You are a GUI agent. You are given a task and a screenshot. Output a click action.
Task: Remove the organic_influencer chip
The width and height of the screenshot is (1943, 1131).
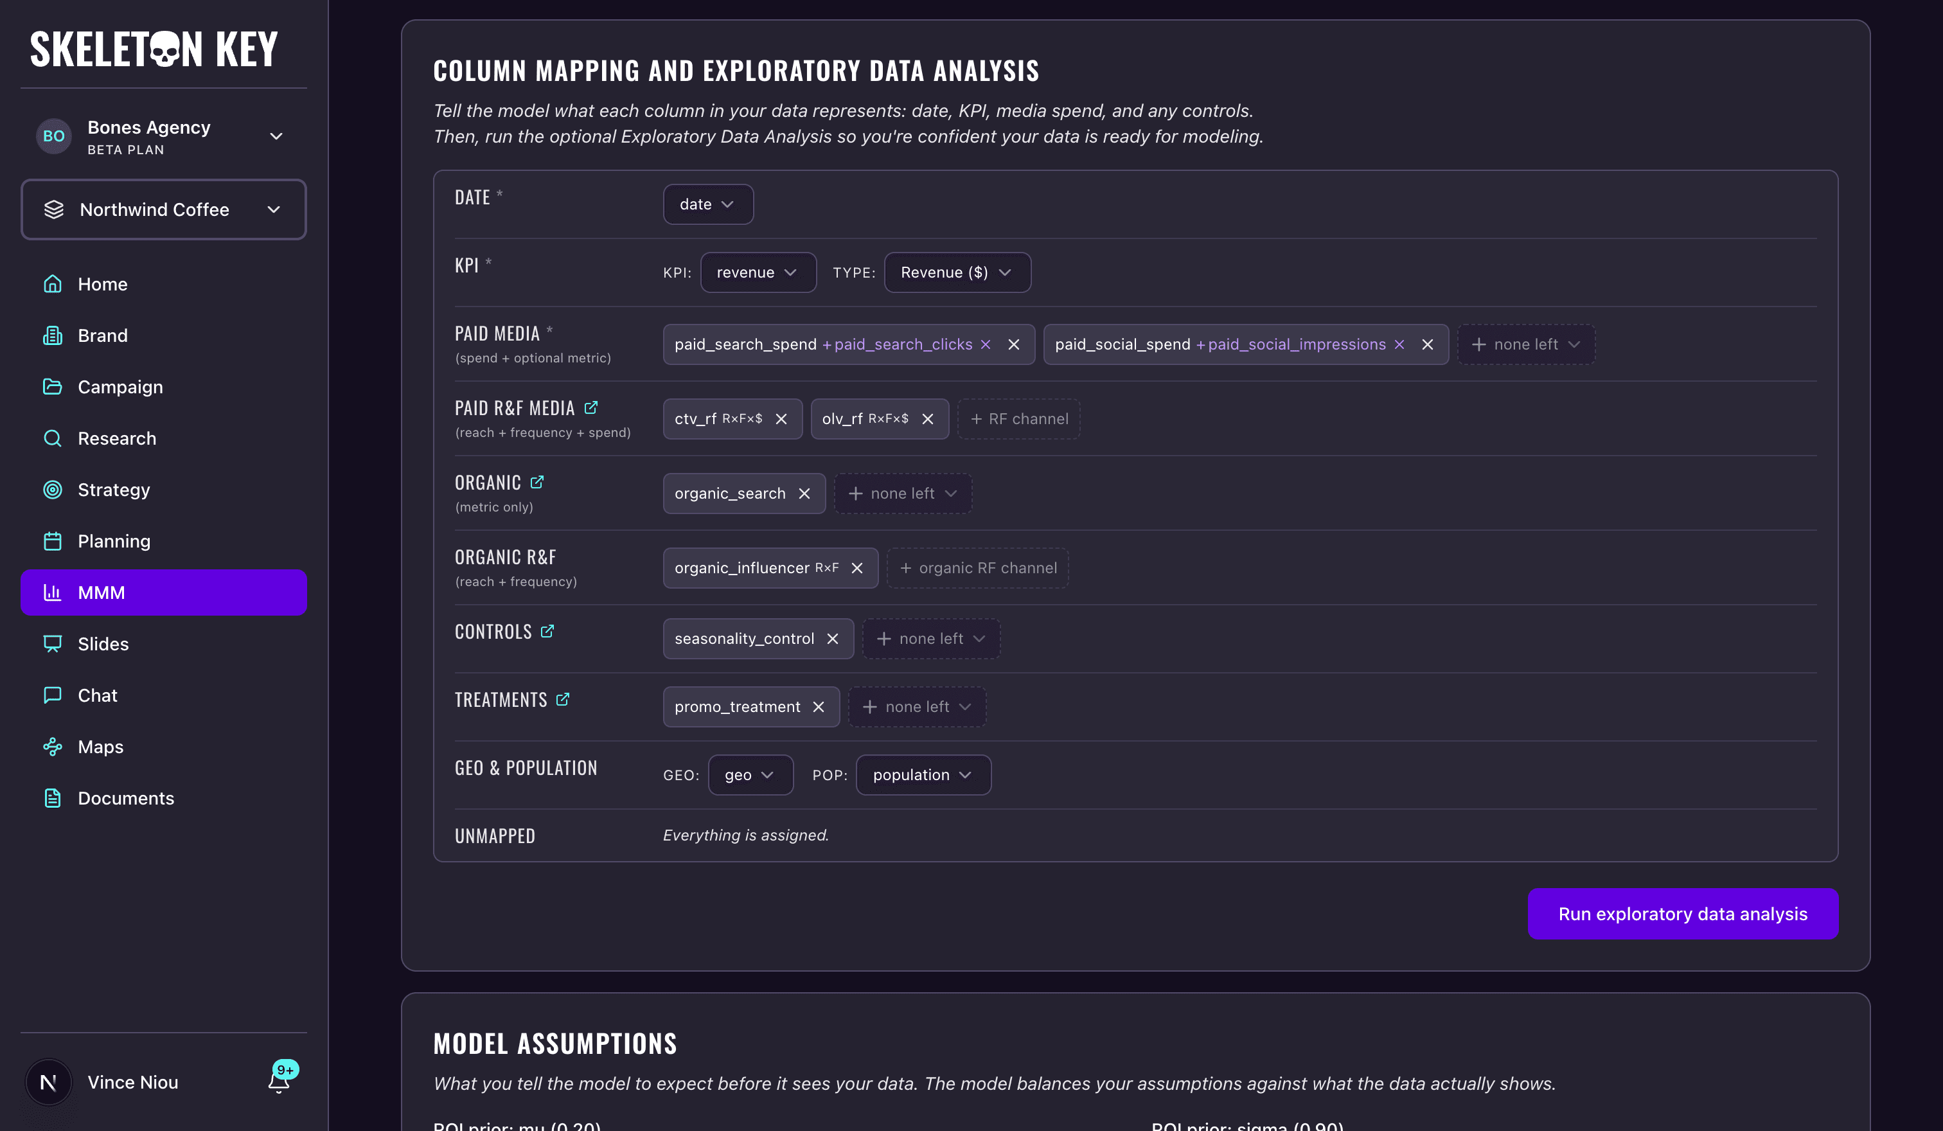[x=856, y=568]
